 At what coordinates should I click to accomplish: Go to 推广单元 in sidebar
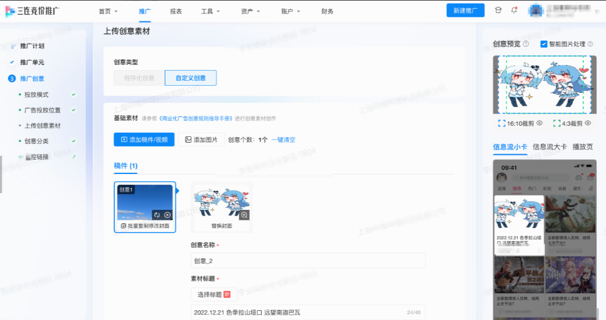tap(32, 62)
